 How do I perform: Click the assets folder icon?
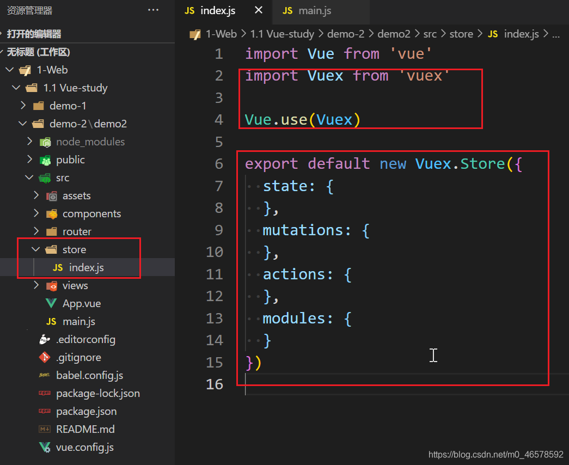point(52,196)
